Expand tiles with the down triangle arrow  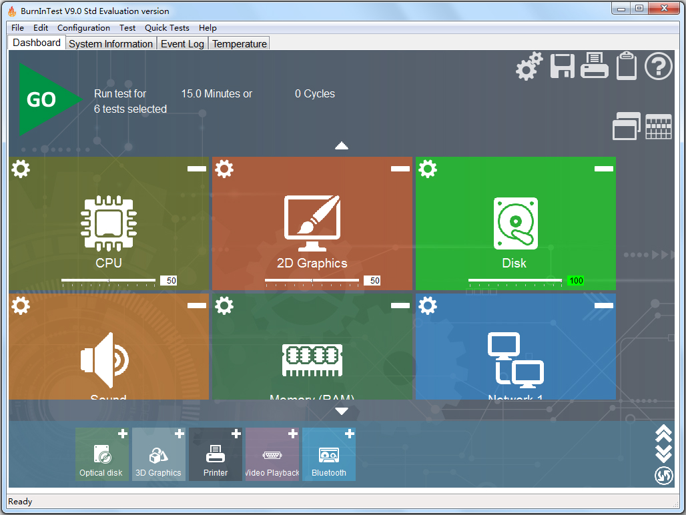point(341,411)
